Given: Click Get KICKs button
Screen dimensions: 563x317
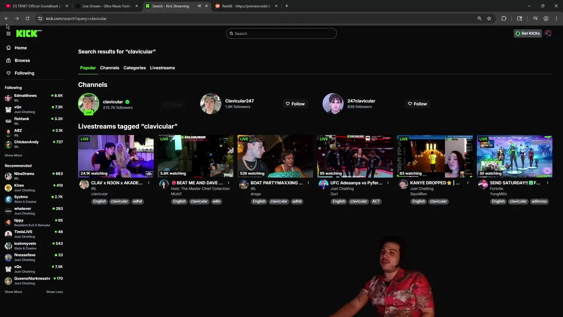Looking at the screenshot, I should (x=527, y=33).
